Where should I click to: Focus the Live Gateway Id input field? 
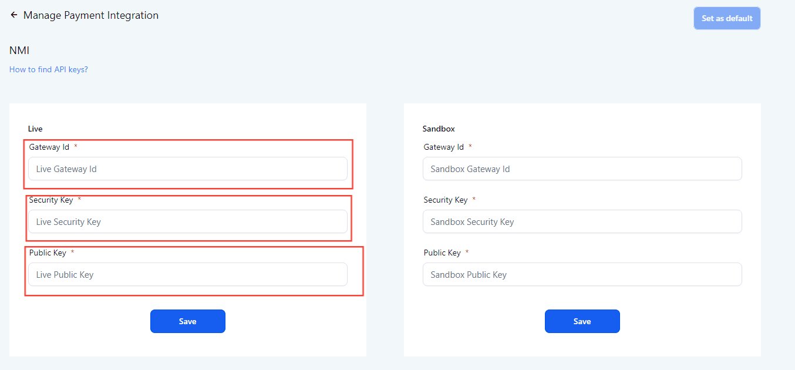point(188,169)
